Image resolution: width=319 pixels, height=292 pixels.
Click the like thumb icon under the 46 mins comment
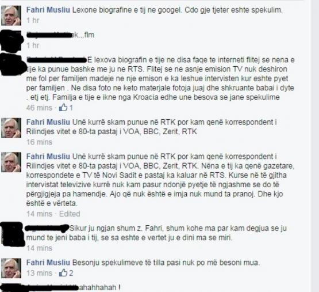pyautogui.click(x=63, y=107)
